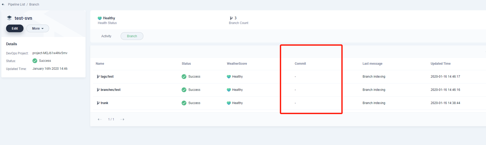The height and width of the screenshot is (145, 486).
Task: Click the Healthy heart icon in branches/test row
Action: tap(229, 90)
